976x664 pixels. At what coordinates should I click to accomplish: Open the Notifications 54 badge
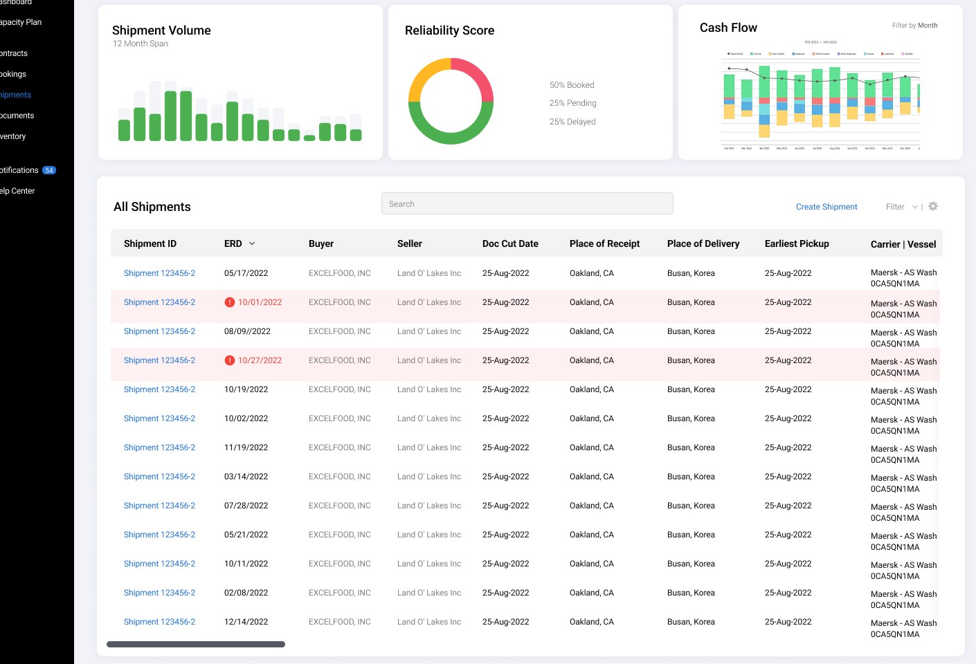49,170
